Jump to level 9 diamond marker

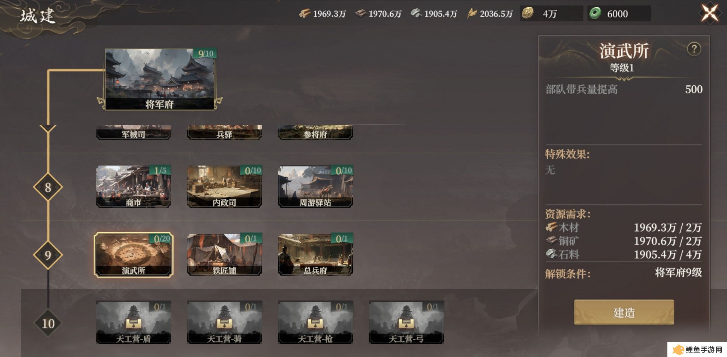[48, 255]
